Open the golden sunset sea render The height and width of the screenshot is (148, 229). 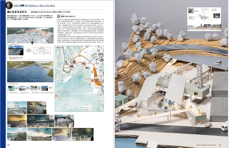point(17,121)
